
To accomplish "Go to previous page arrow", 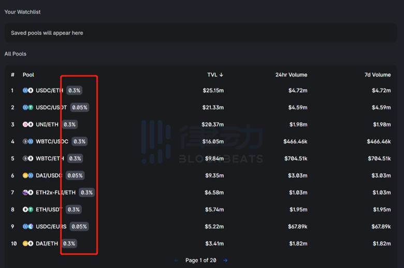I will pos(176,260).
